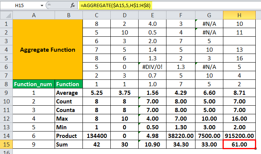Click the #DIV/0! error cell
Image resolution: width=261 pixels, height=154 pixels.
pos(152,67)
